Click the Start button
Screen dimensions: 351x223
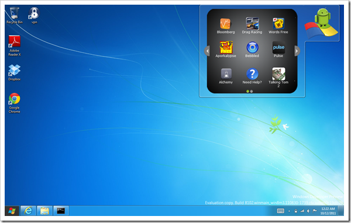(12, 211)
